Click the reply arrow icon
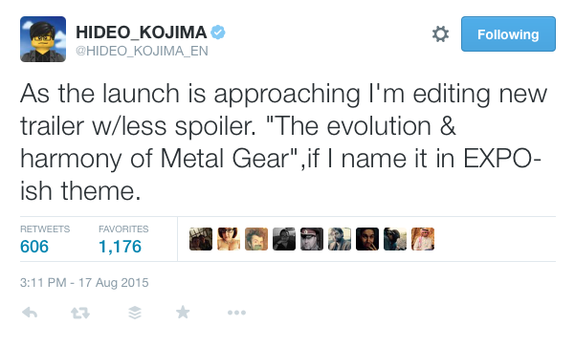The width and height of the screenshot is (575, 348). [x=30, y=313]
